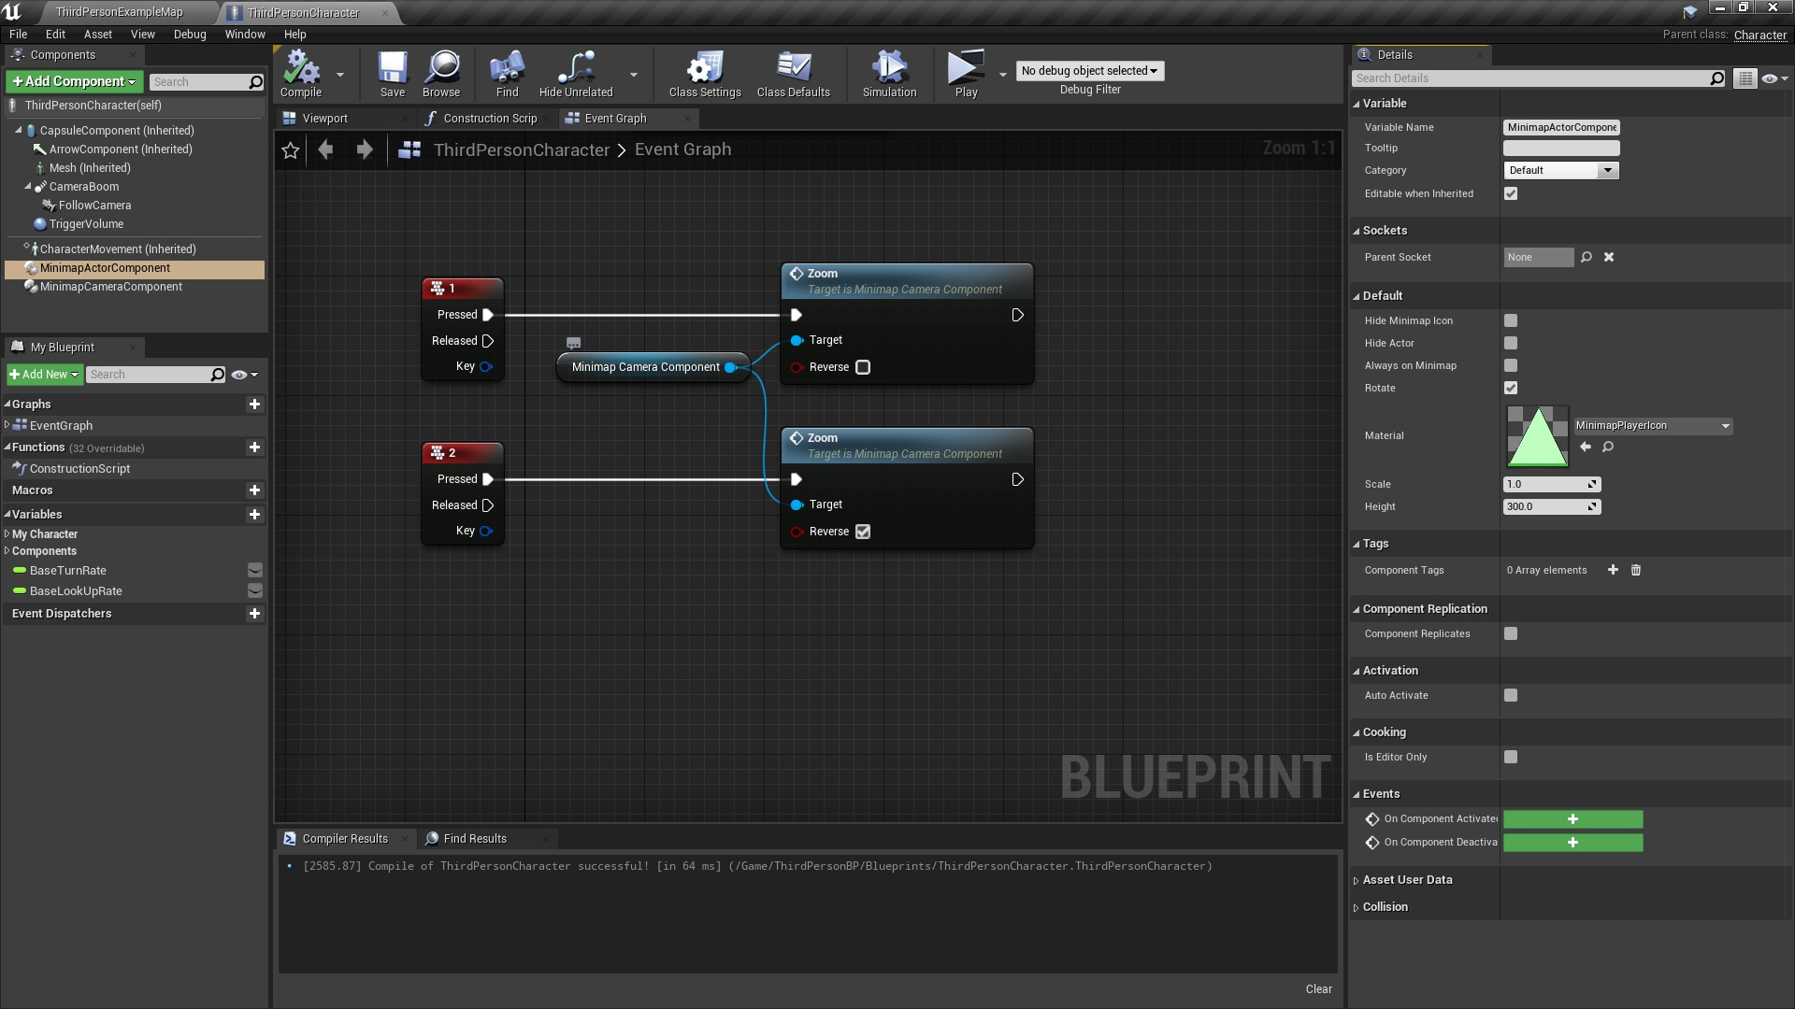This screenshot has height=1009, width=1795.
Task: Browse to asset in Content Browser
Action: (440, 74)
